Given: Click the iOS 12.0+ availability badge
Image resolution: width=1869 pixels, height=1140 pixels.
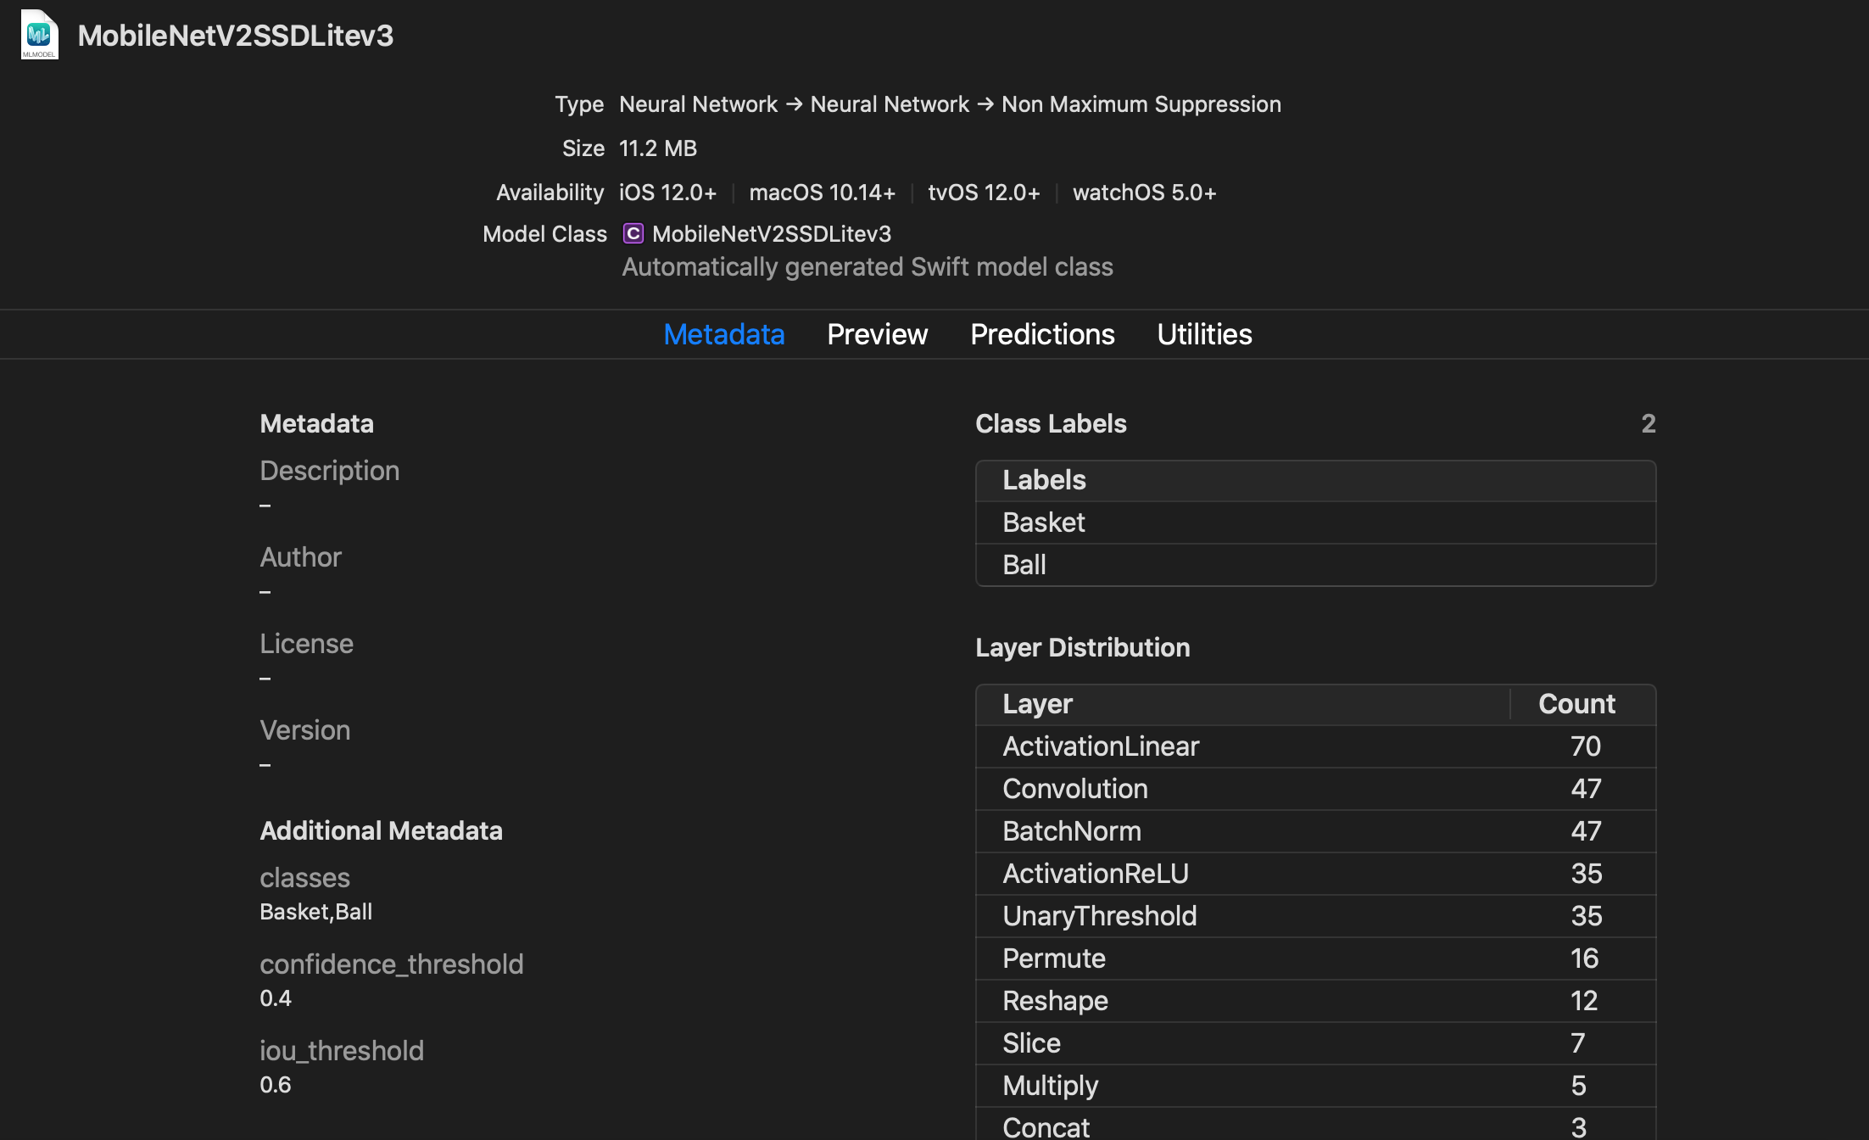Looking at the screenshot, I should tap(667, 193).
